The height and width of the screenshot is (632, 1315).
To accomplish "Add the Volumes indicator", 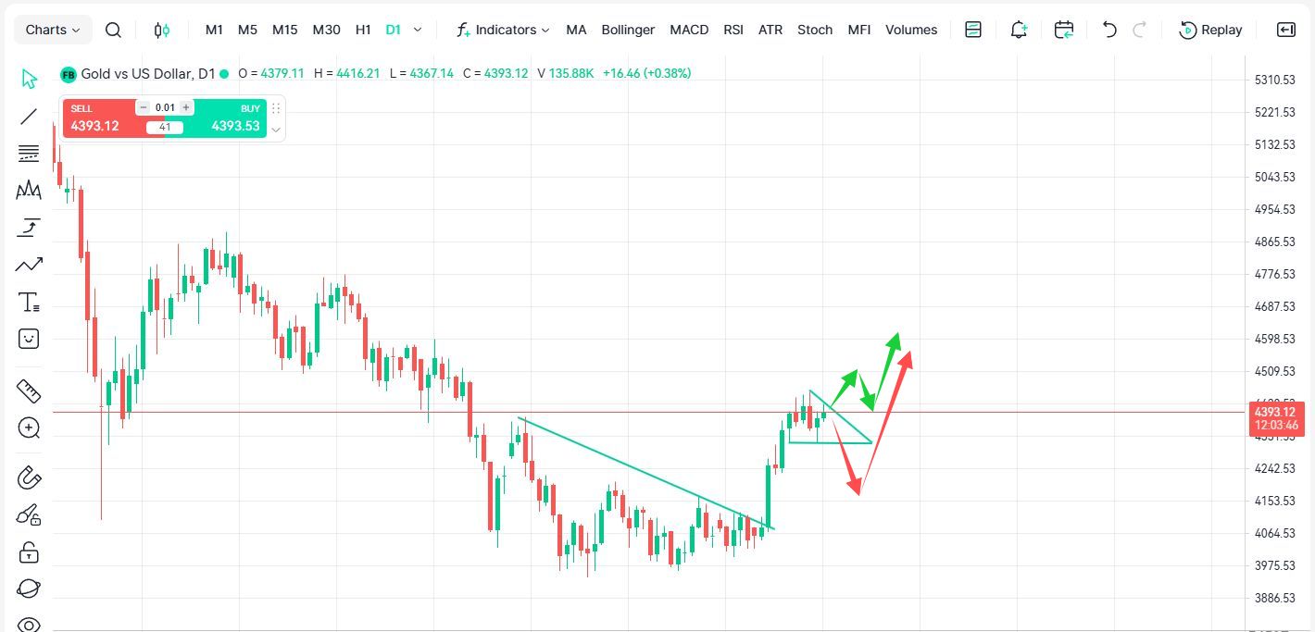I will pos(911,30).
